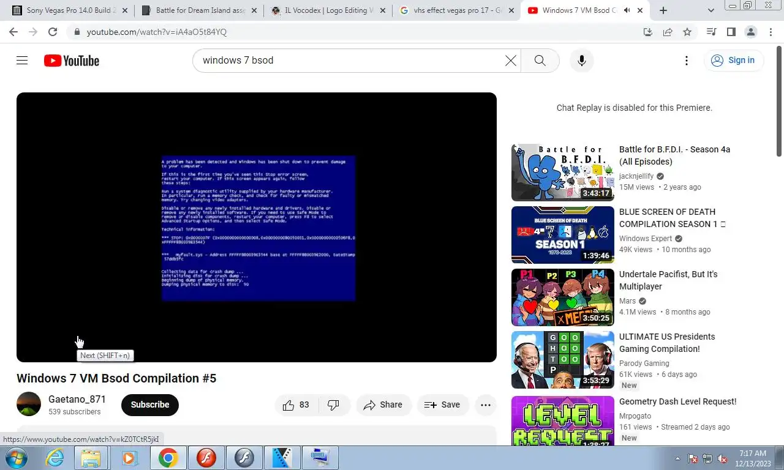
Task: Click the Share button
Action: [x=383, y=405]
